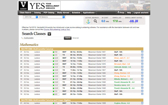Add section 03 with Ahner to cart

tap(142, 58)
